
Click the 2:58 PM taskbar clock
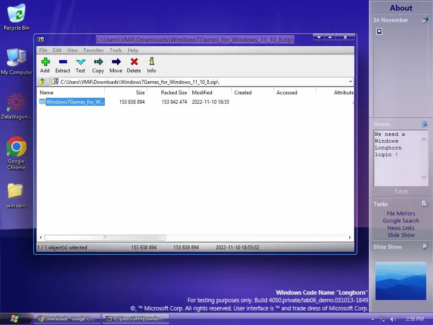point(414,319)
